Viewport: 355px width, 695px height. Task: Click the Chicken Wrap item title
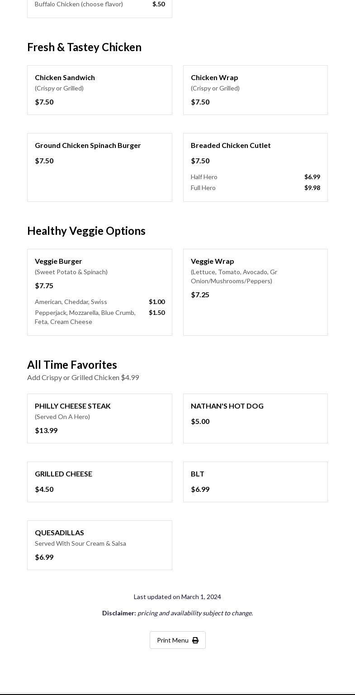tap(214, 77)
